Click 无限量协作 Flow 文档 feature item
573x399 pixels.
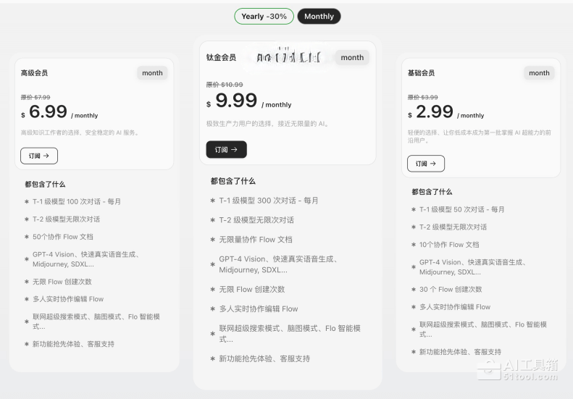pos(256,240)
